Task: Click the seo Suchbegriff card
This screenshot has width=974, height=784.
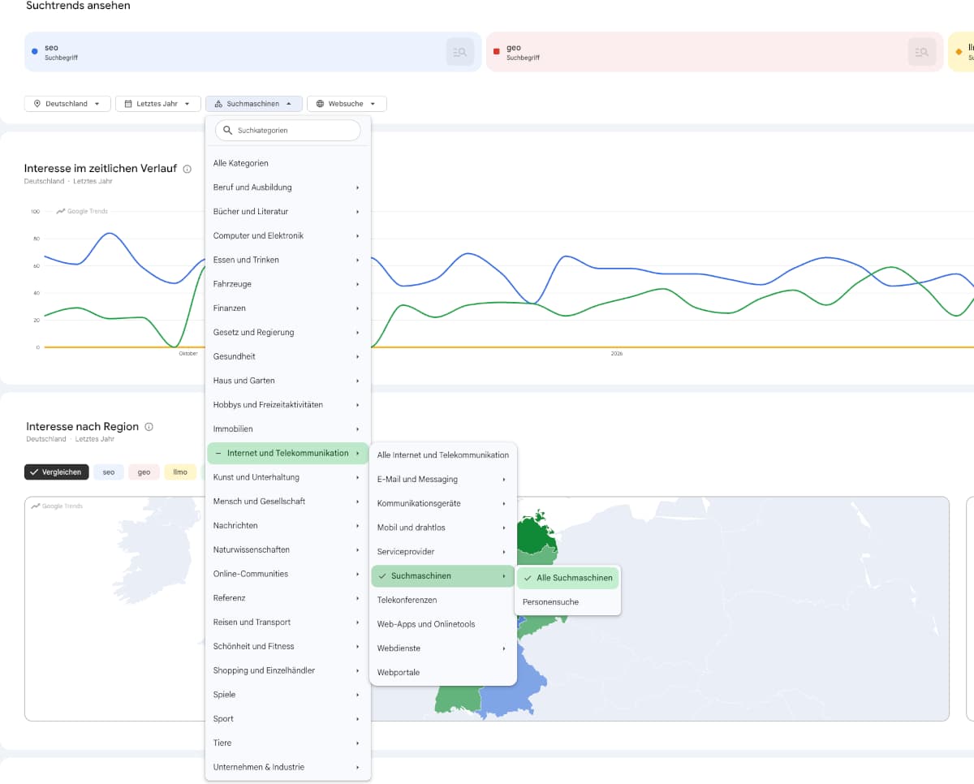Action: click(252, 52)
